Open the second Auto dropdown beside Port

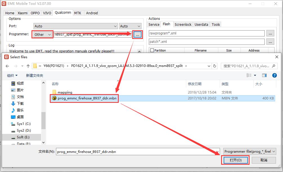pos(130,26)
